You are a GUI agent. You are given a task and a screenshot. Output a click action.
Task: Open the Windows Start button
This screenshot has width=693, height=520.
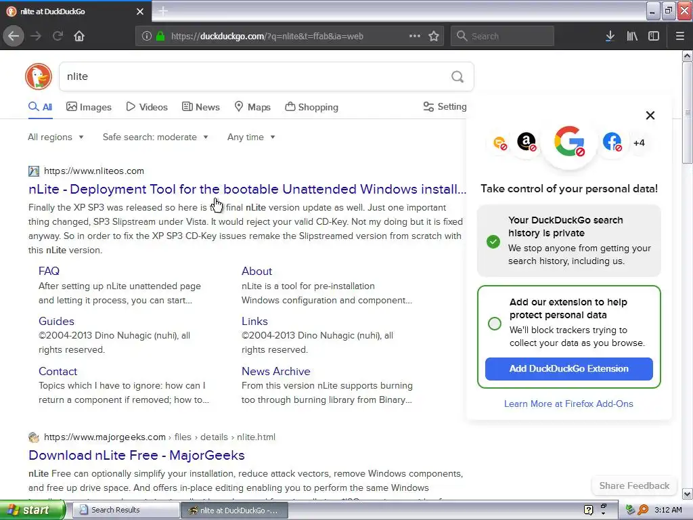point(32,510)
